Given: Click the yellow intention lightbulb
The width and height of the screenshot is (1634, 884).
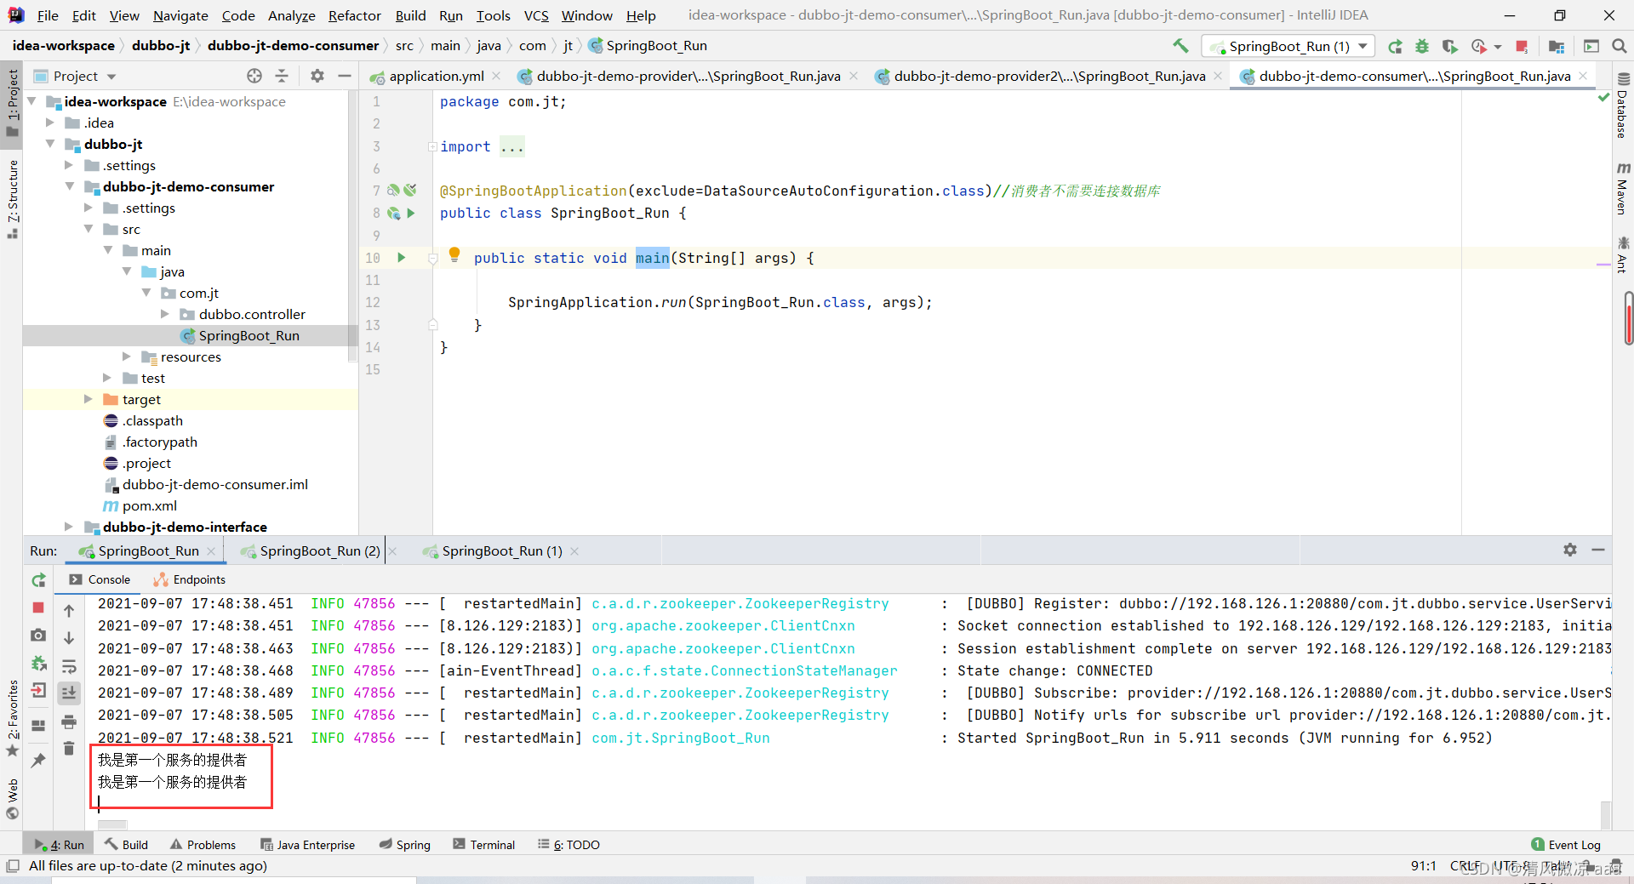Looking at the screenshot, I should coord(454,254).
